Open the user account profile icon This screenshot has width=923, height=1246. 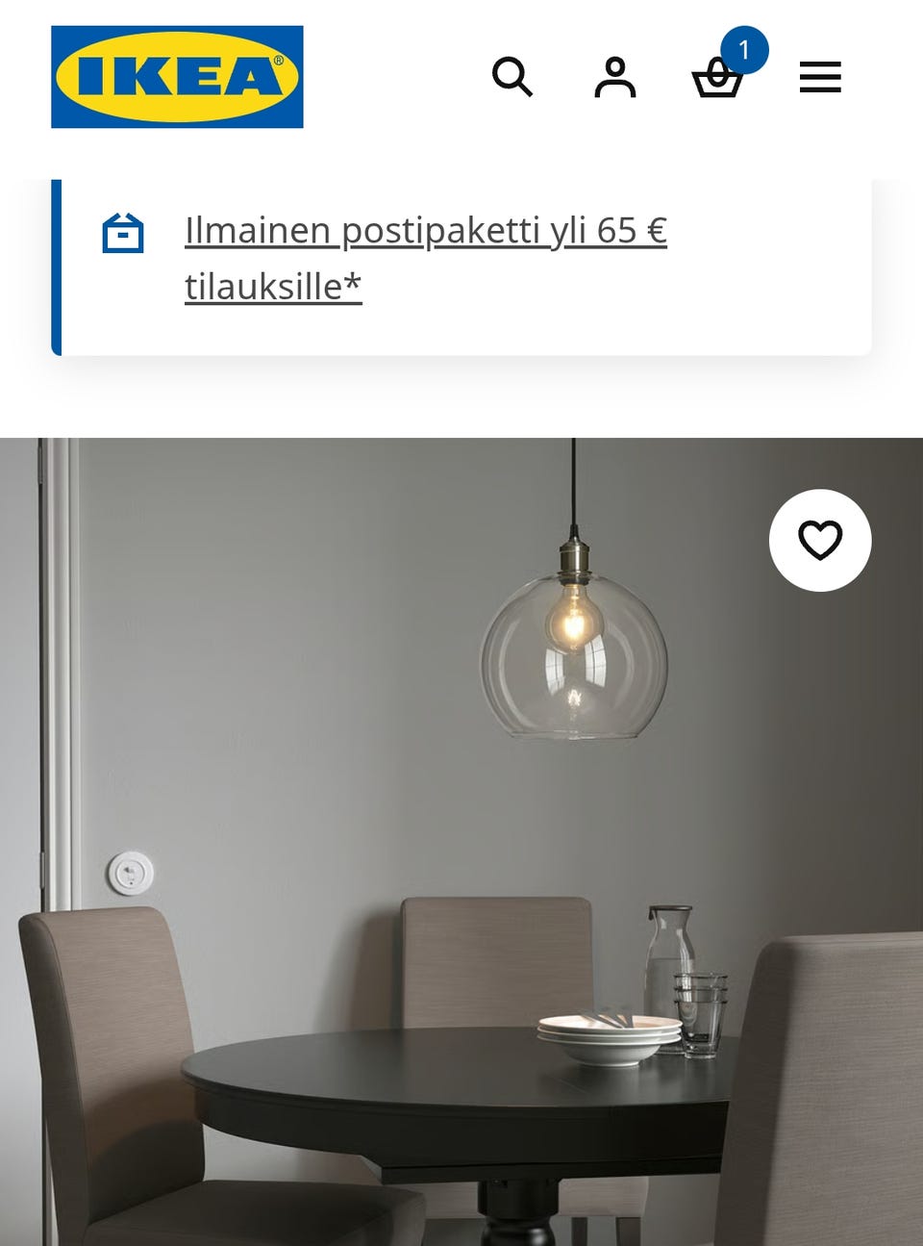pos(615,77)
